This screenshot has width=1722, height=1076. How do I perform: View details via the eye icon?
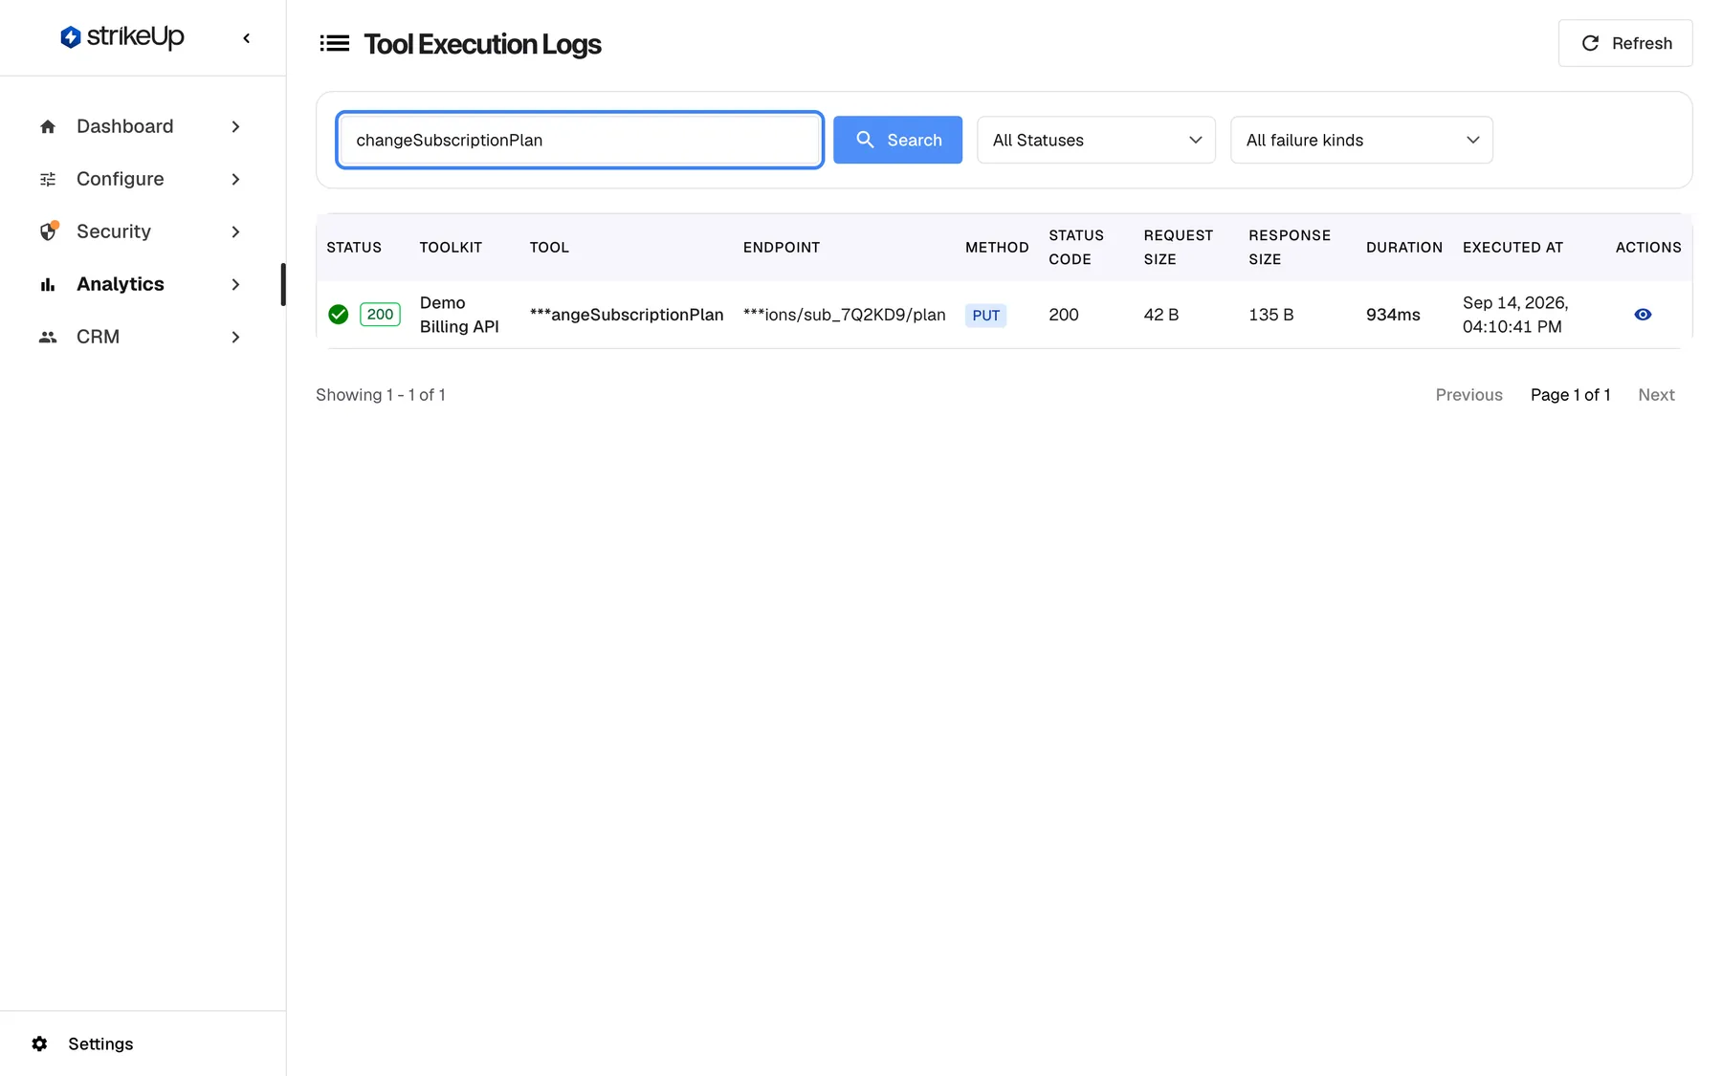tap(1643, 315)
